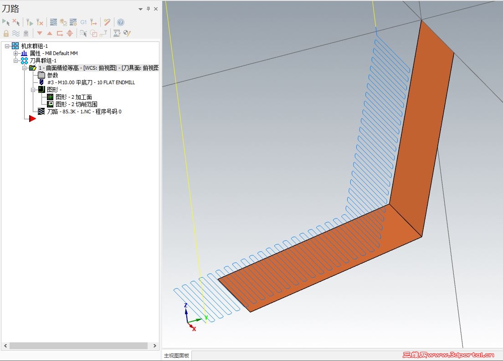Click the red insert arrow in tree
503x361 pixels.
tap(32, 119)
